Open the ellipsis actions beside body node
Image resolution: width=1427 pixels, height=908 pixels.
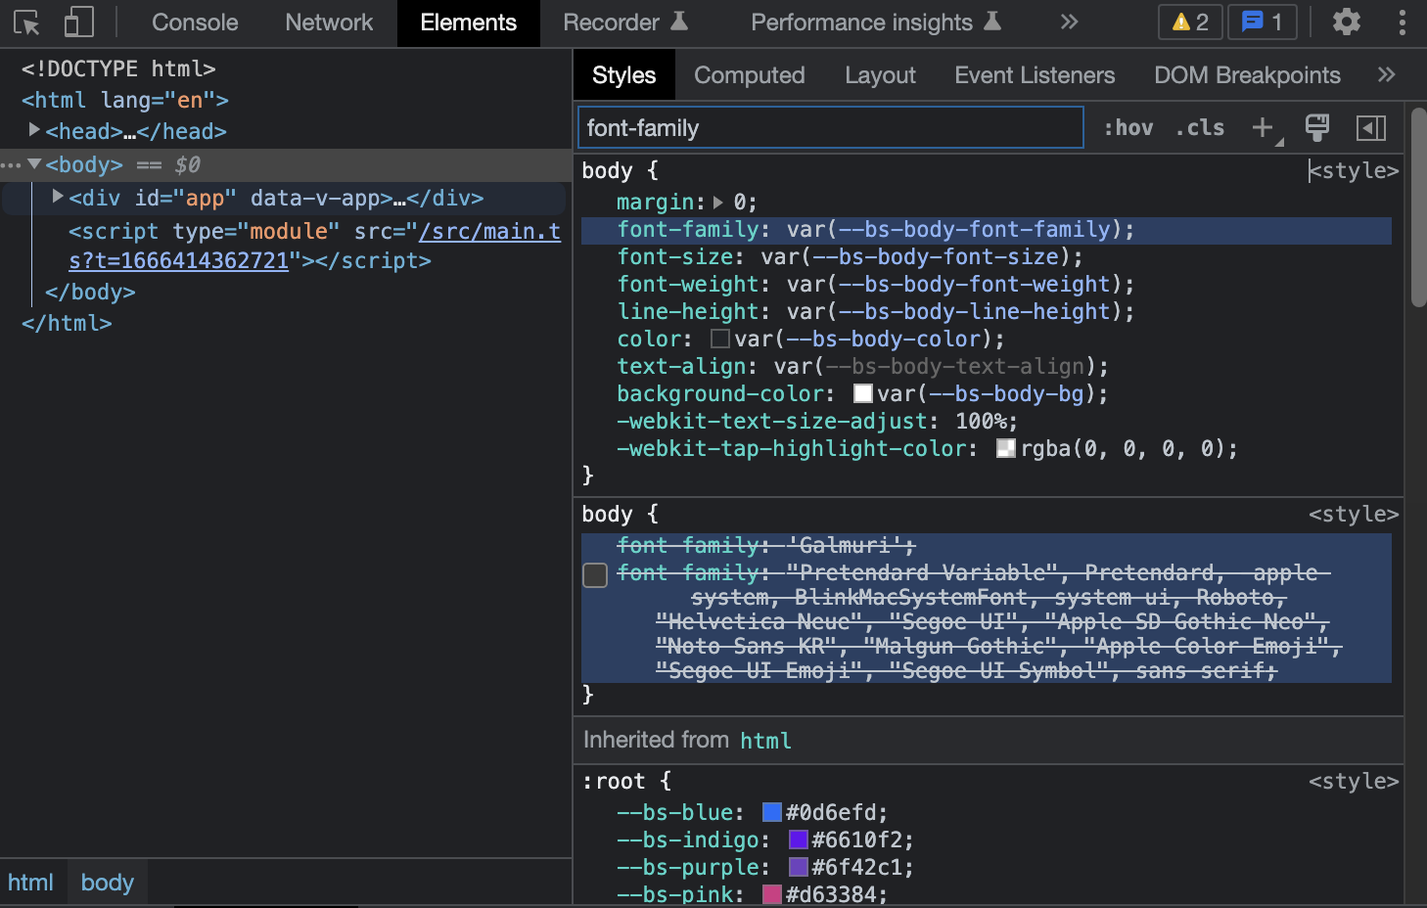(x=11, y=164)
